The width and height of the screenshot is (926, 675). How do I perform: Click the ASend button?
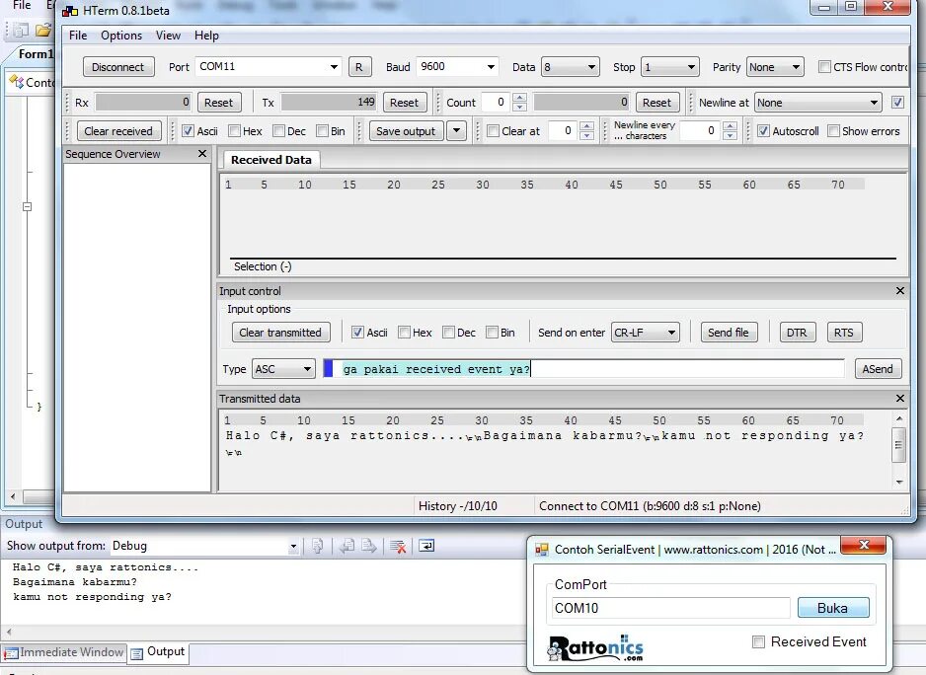coord(878,369)
